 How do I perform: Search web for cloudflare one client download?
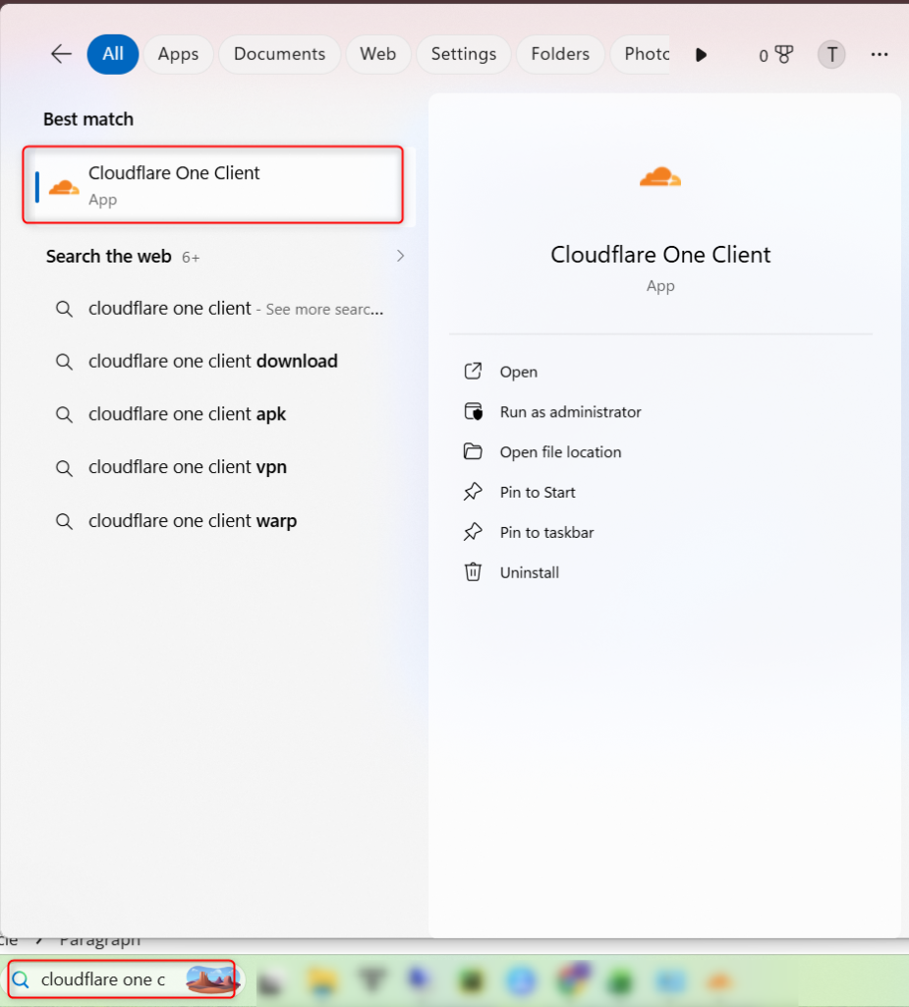coord(219,362)
